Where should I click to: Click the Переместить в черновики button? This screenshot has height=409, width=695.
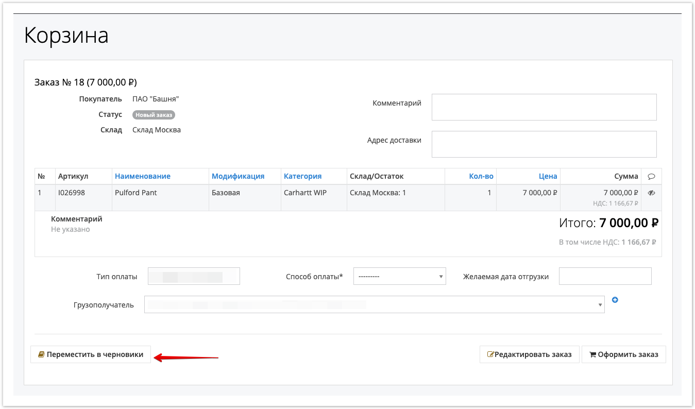[x=91, y=354]
